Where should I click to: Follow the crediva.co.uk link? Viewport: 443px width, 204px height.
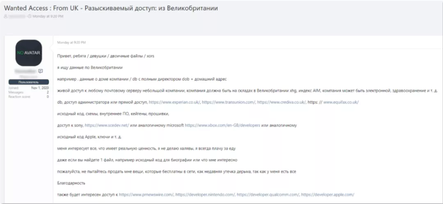281,102
